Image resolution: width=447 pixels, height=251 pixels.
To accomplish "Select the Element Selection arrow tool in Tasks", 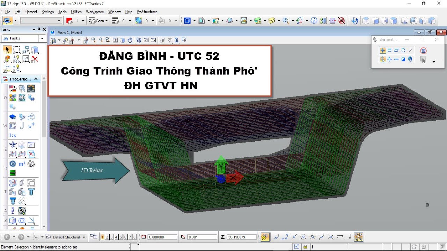I will pos(7,50).
